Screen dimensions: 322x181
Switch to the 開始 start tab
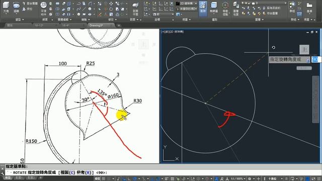point(18,26)
